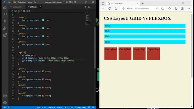Click Ln 31, Col 51 in status bar
Viewport: 194px width, 109px height.
pyautogui.click(x=41, y=107)
